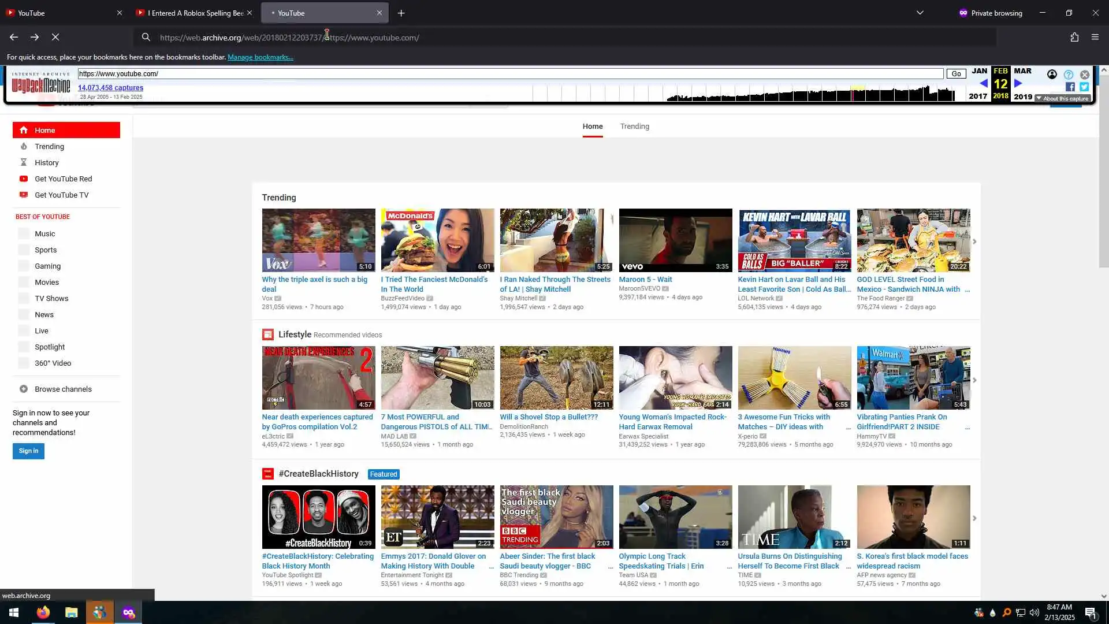The width and height of the screenshot is (1109, 624).
Task: Share the capture via Twitter icon
Action: [x=1084, y=87]
